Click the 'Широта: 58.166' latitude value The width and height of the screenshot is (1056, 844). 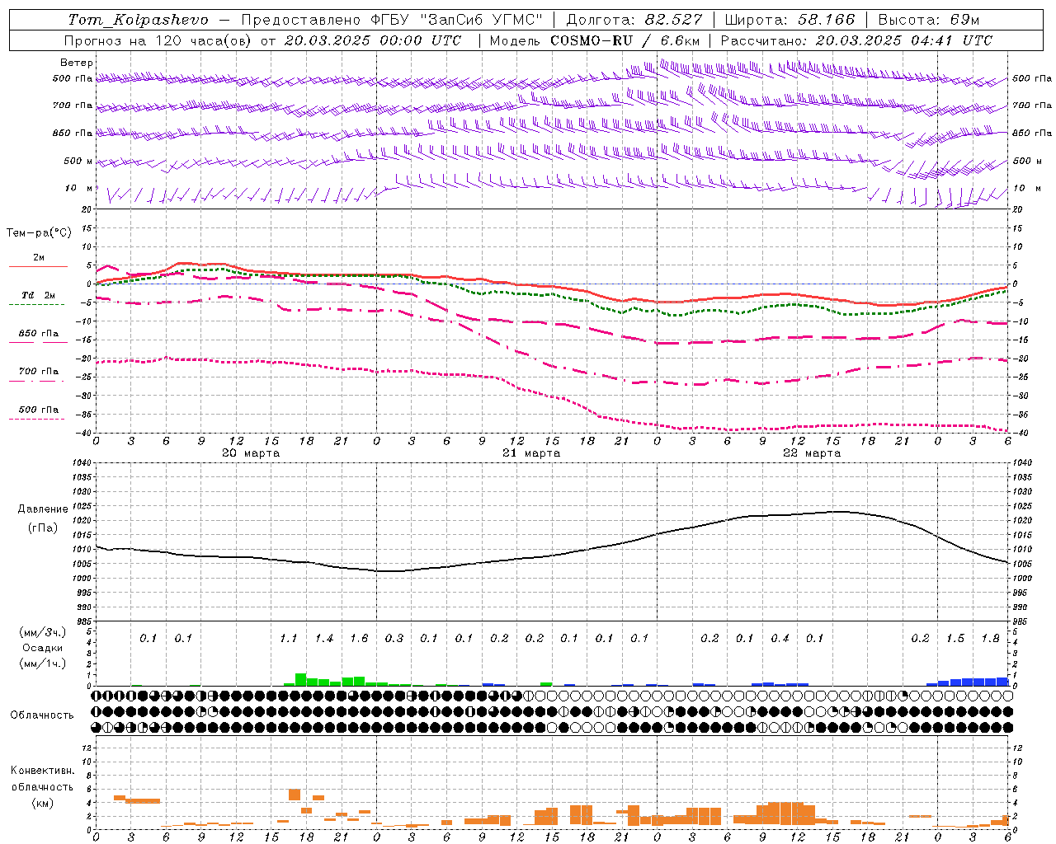click(790, 20)
